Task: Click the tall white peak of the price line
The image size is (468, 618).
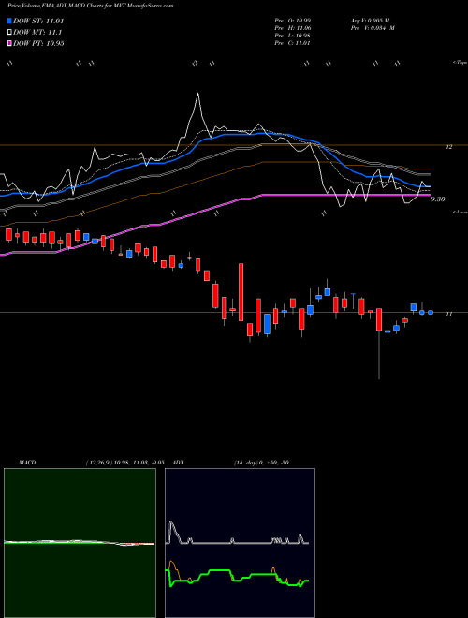Action: (x=197, y=95)
